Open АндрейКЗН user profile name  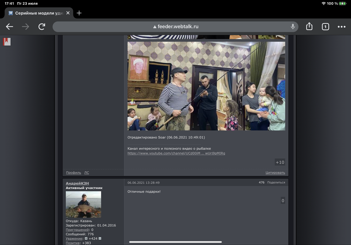click(x=77, y=183)
